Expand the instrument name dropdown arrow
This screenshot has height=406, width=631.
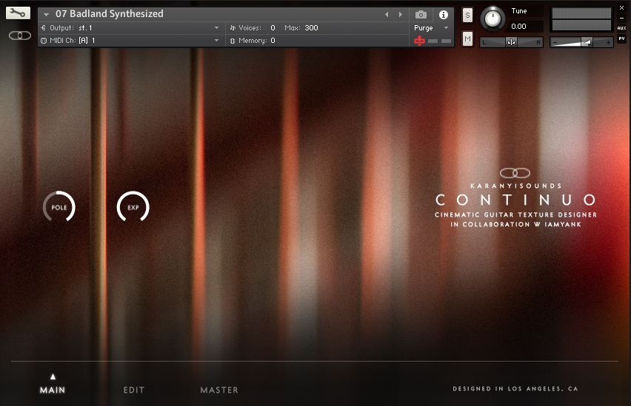coord(46,15)
